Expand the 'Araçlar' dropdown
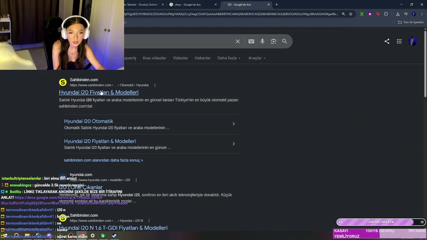Viewport: 427px width, 240px height. pos(257,58)
